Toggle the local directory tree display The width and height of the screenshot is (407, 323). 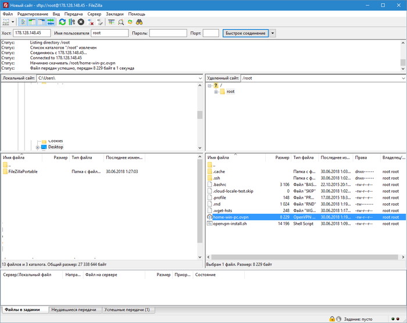pyautogui.click(x=32, y=21)
